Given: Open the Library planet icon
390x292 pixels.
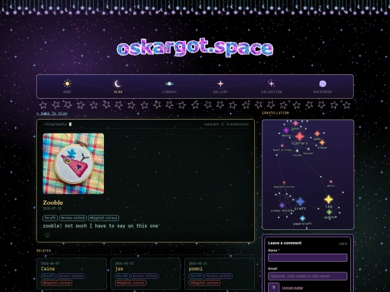Looking at the screenshot, I should click(x=170, y=84).
